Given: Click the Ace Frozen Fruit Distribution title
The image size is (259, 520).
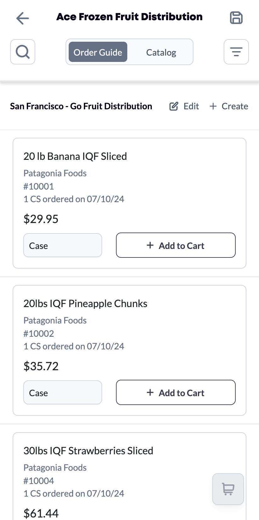Looking at the screenshot, I should [x=129, y=17].
